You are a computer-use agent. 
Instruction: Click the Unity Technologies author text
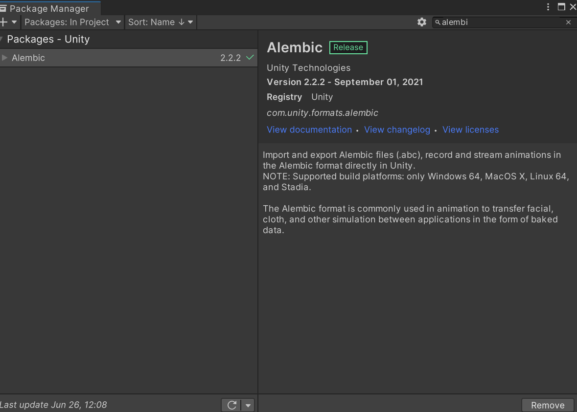pos(308,68)
